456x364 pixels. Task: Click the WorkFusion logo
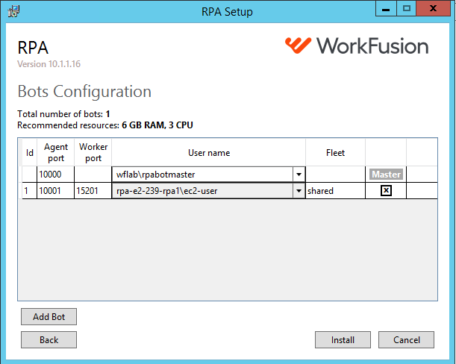(357, 45)
